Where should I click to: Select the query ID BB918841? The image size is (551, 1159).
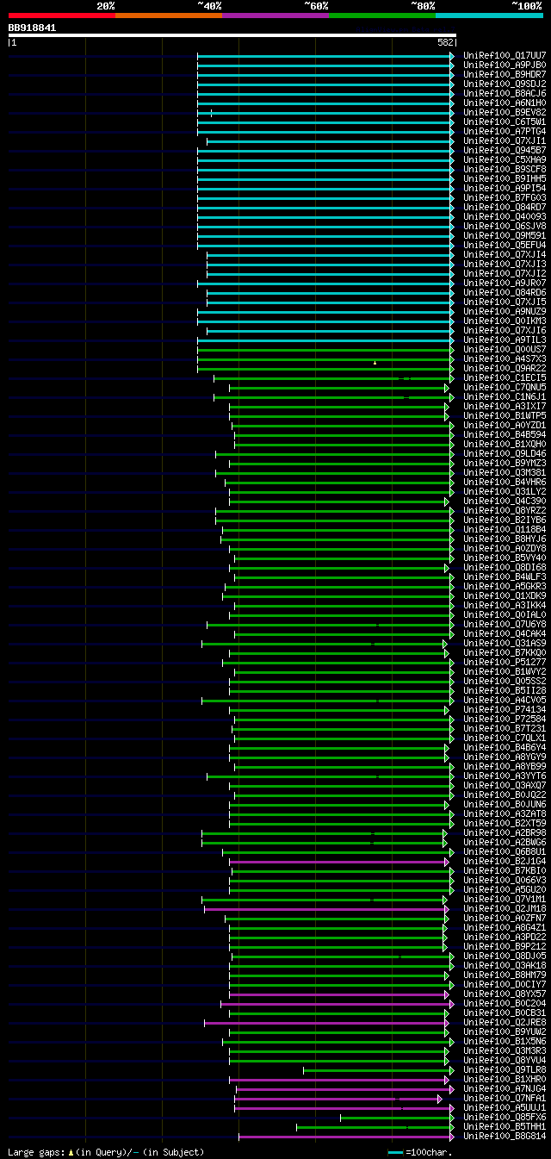coord(32,28)
